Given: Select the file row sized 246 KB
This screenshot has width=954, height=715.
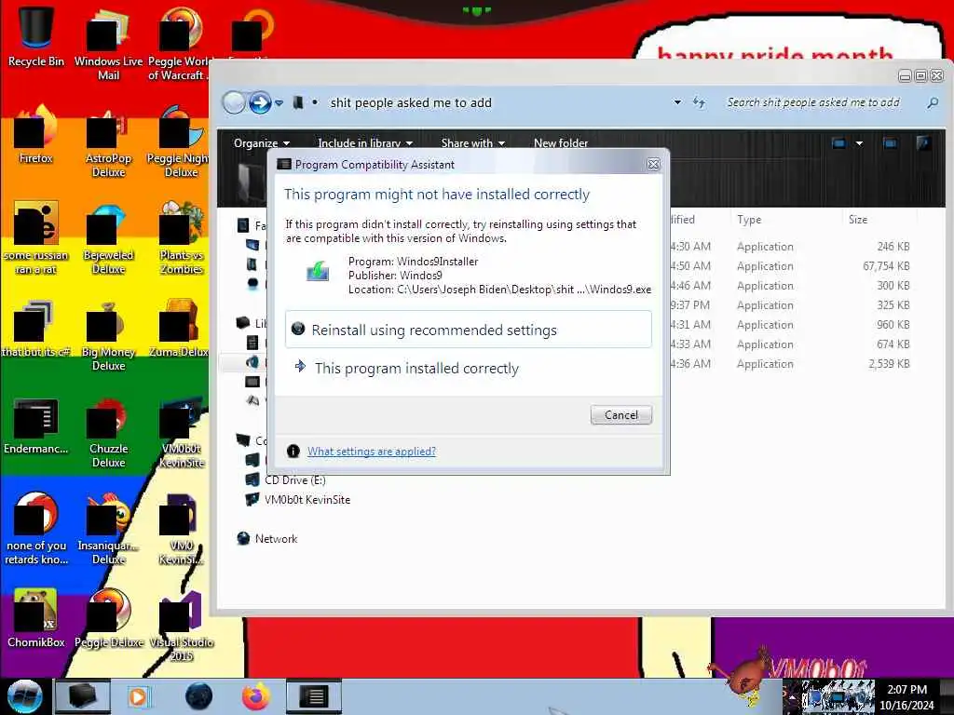Looking at the screenshot, I should pos(791,246).
